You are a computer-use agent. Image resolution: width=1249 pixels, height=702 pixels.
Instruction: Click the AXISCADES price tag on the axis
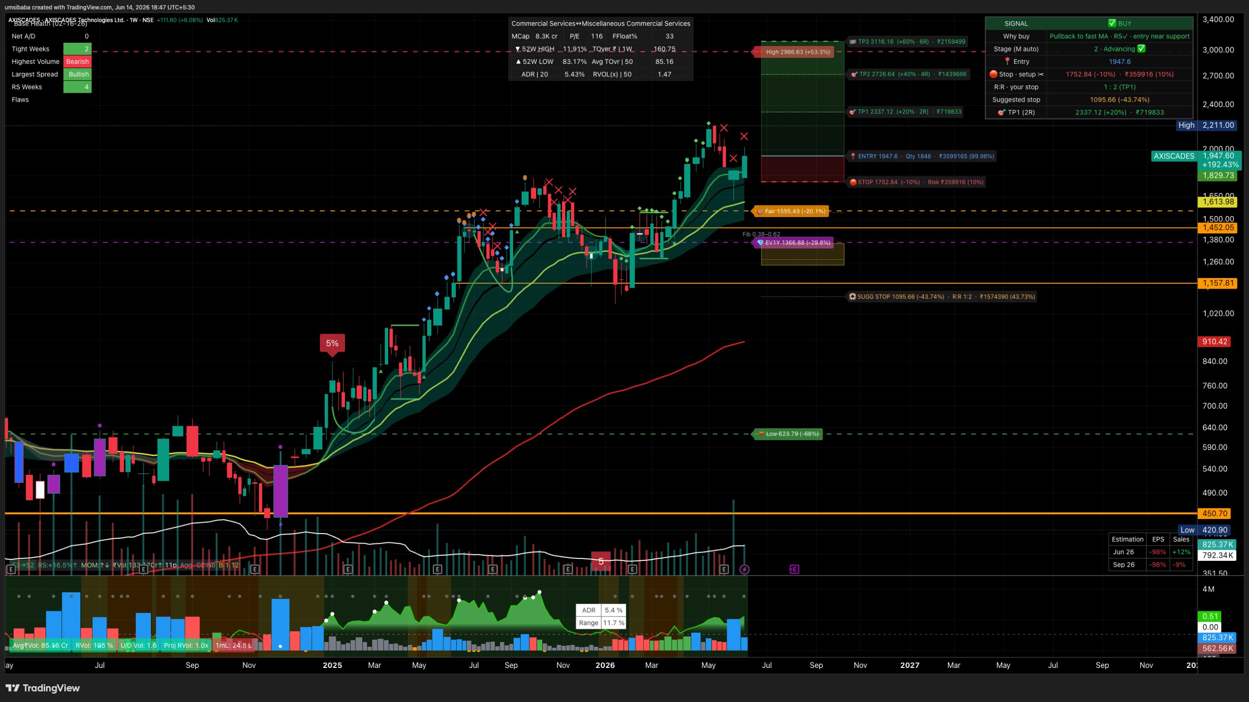coord(1174,156)
